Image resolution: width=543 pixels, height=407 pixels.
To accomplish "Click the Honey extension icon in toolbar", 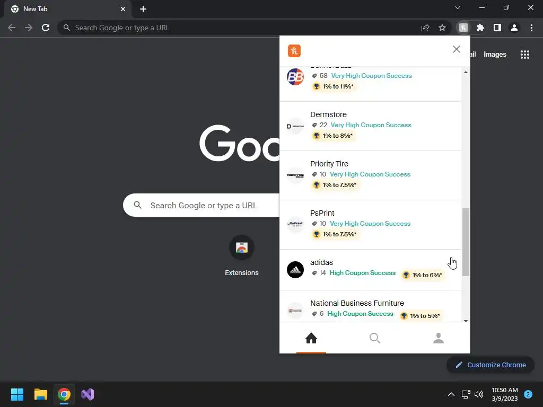I will pyautogui.click(x=463, y=28).
